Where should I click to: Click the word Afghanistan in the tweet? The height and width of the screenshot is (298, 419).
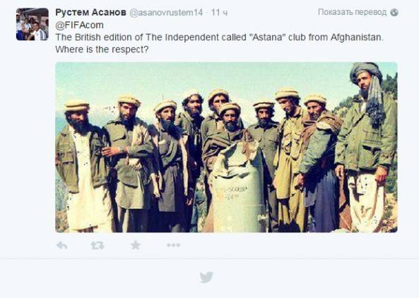pyautogui.click(x=357, y=37)
